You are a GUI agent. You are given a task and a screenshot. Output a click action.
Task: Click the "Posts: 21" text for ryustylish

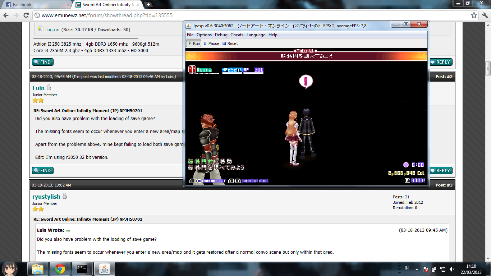(401, 197)
